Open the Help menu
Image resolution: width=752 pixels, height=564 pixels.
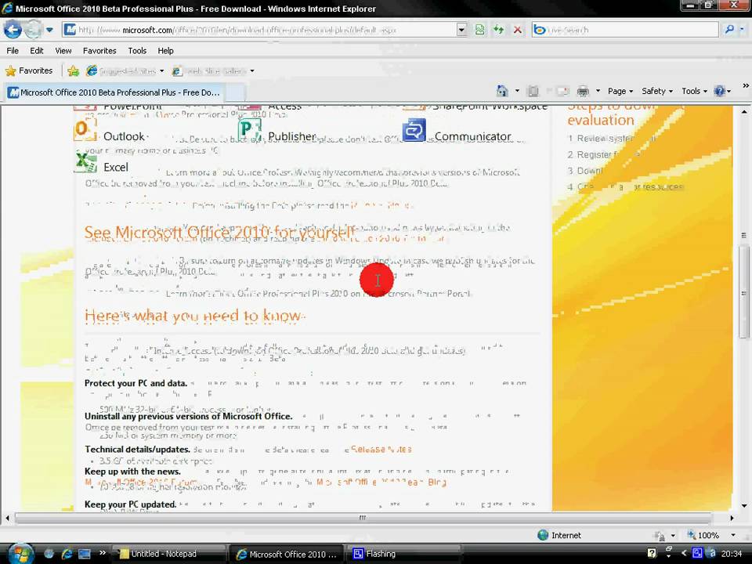[x=165, y=50]
